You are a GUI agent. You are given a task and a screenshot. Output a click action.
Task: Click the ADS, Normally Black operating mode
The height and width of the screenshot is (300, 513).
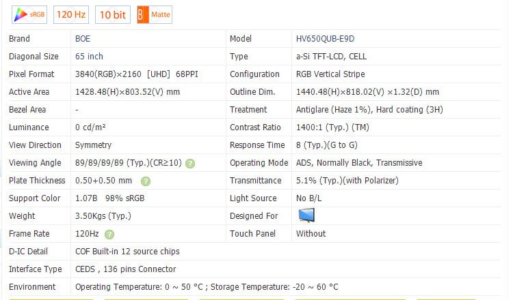(358, 163)
